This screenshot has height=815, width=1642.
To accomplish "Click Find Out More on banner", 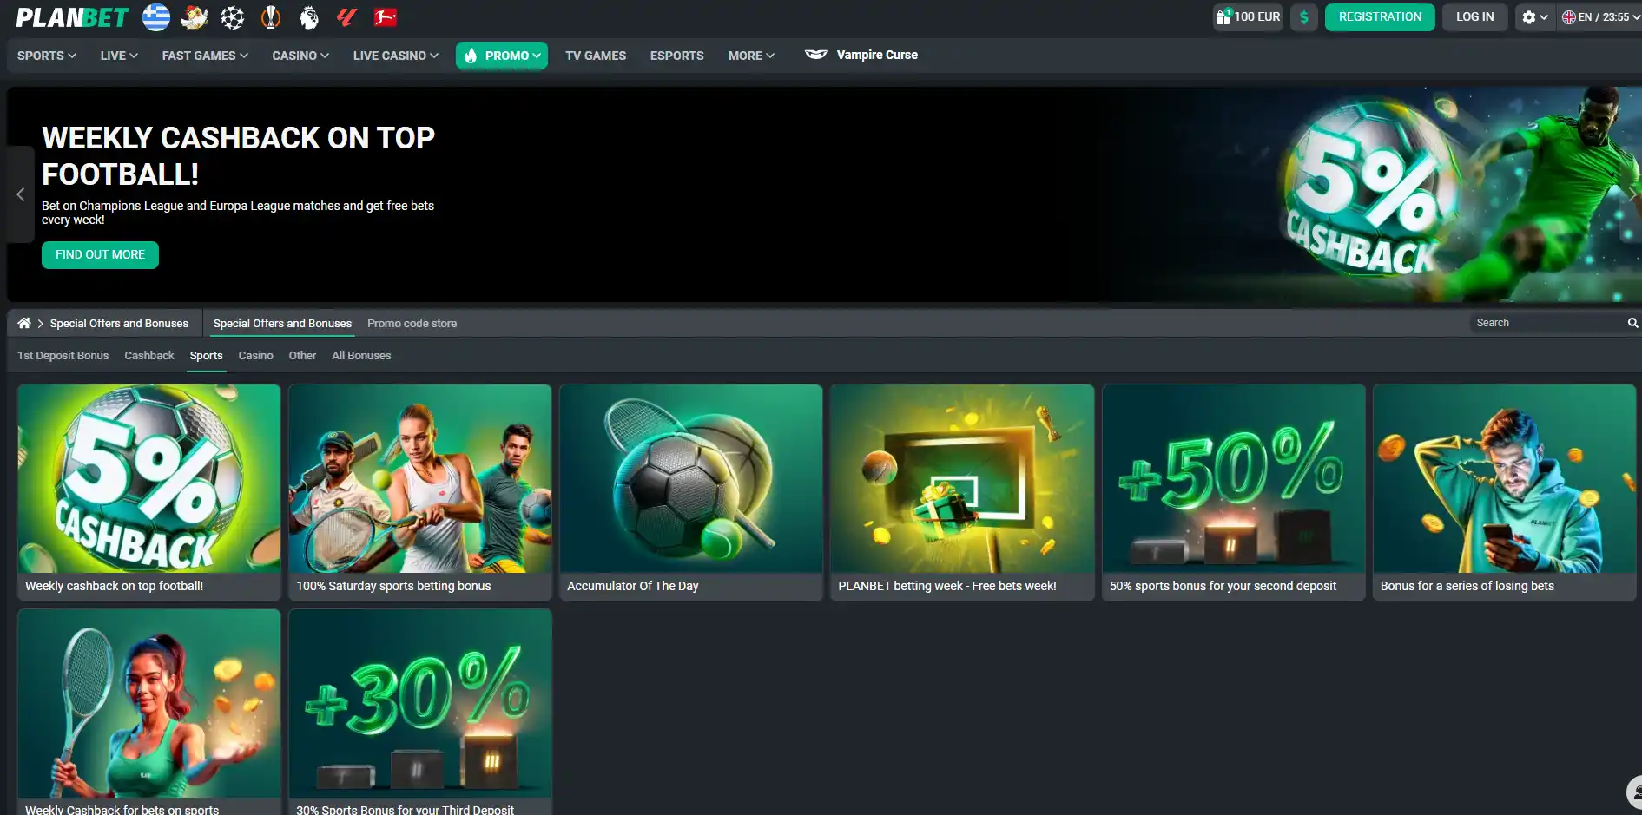I will 100,255.
